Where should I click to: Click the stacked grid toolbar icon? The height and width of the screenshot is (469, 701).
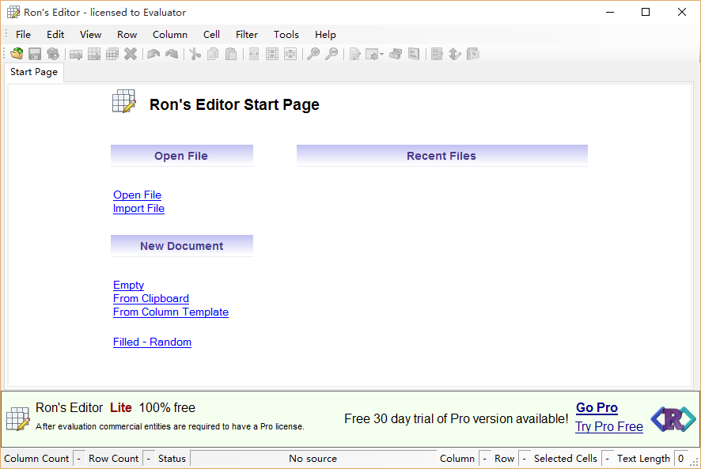pos(112,54)
